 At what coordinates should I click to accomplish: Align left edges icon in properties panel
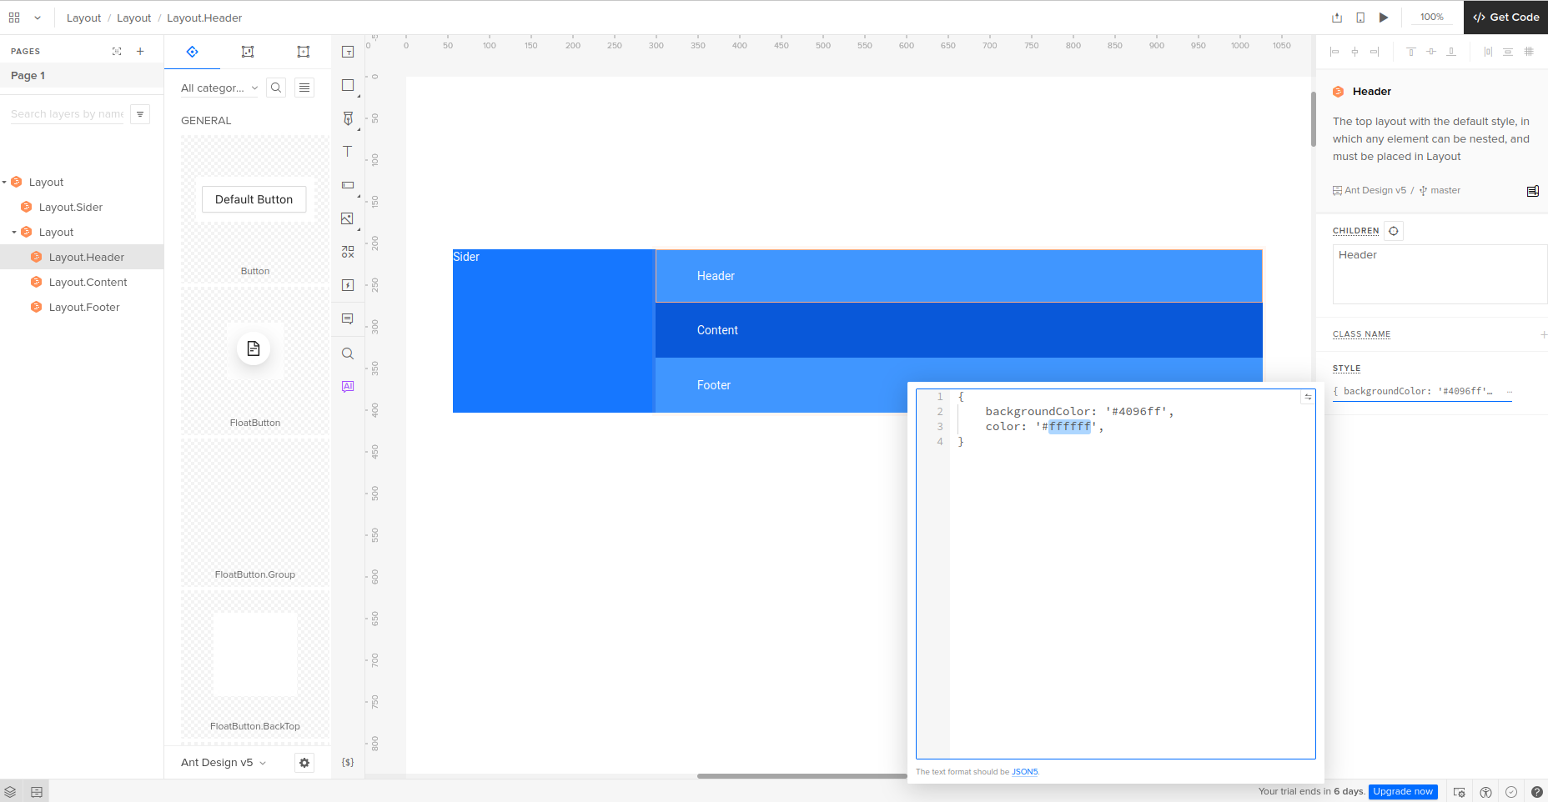[x=1334, y=52]
